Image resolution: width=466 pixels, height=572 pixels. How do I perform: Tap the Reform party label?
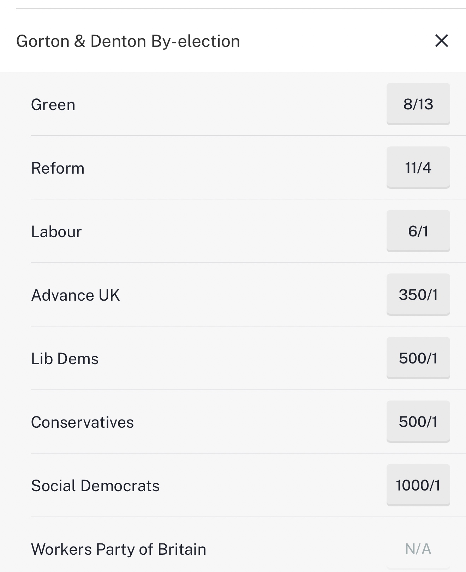click(58, 168)
